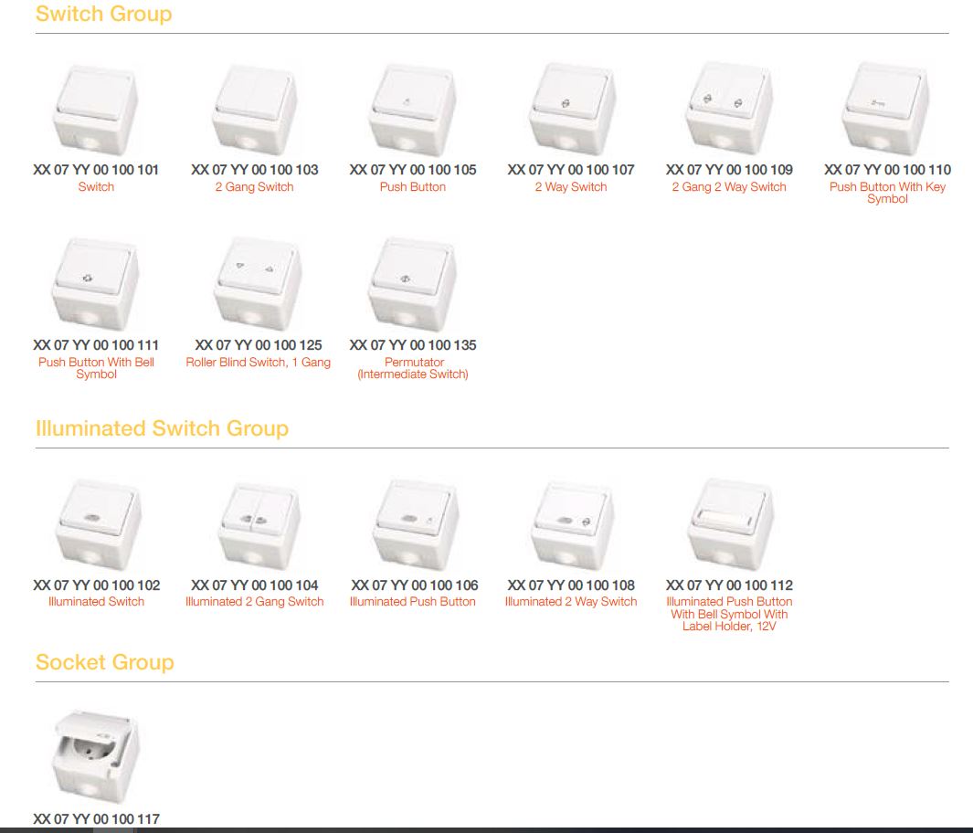
Task: Click the Push Button With Key Symbol image
Action: coord(887,110)
